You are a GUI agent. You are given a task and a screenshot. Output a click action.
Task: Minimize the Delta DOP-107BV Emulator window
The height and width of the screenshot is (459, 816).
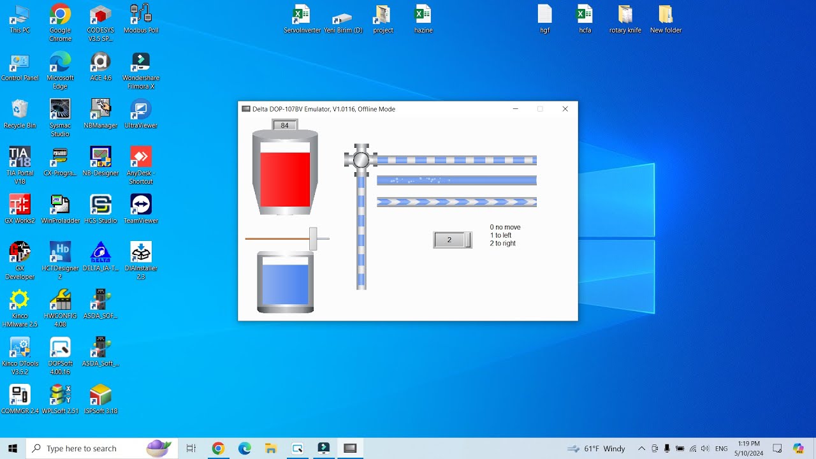pos(516,109)
